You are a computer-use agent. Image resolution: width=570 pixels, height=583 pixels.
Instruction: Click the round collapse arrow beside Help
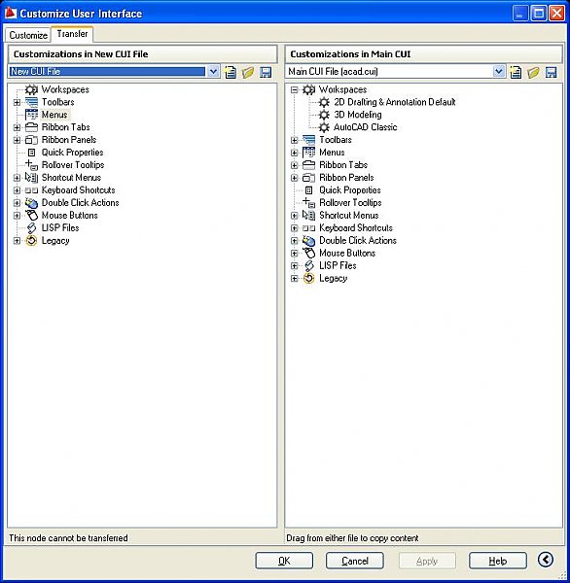[546, 560]
